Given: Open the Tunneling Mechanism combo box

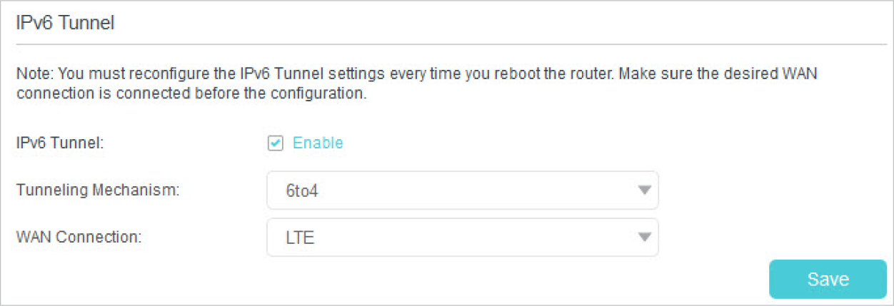Looking at the screenshot, I should coord(462,190).
